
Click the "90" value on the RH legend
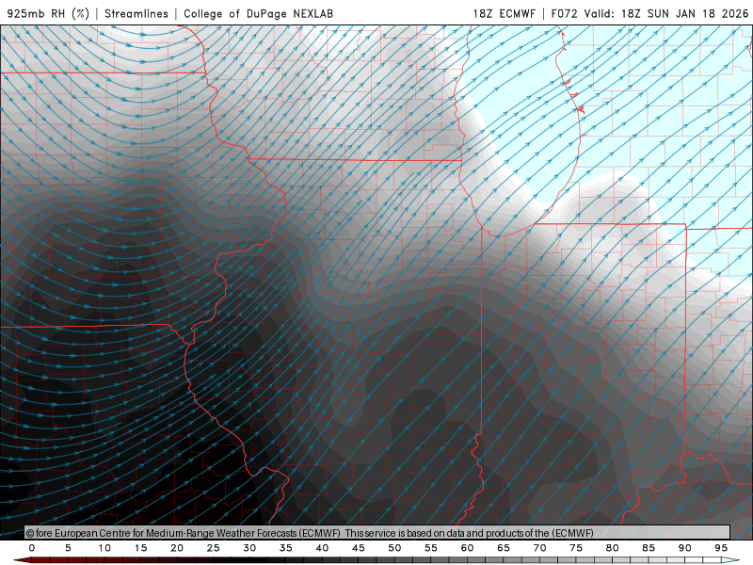[x=685, y=548]
